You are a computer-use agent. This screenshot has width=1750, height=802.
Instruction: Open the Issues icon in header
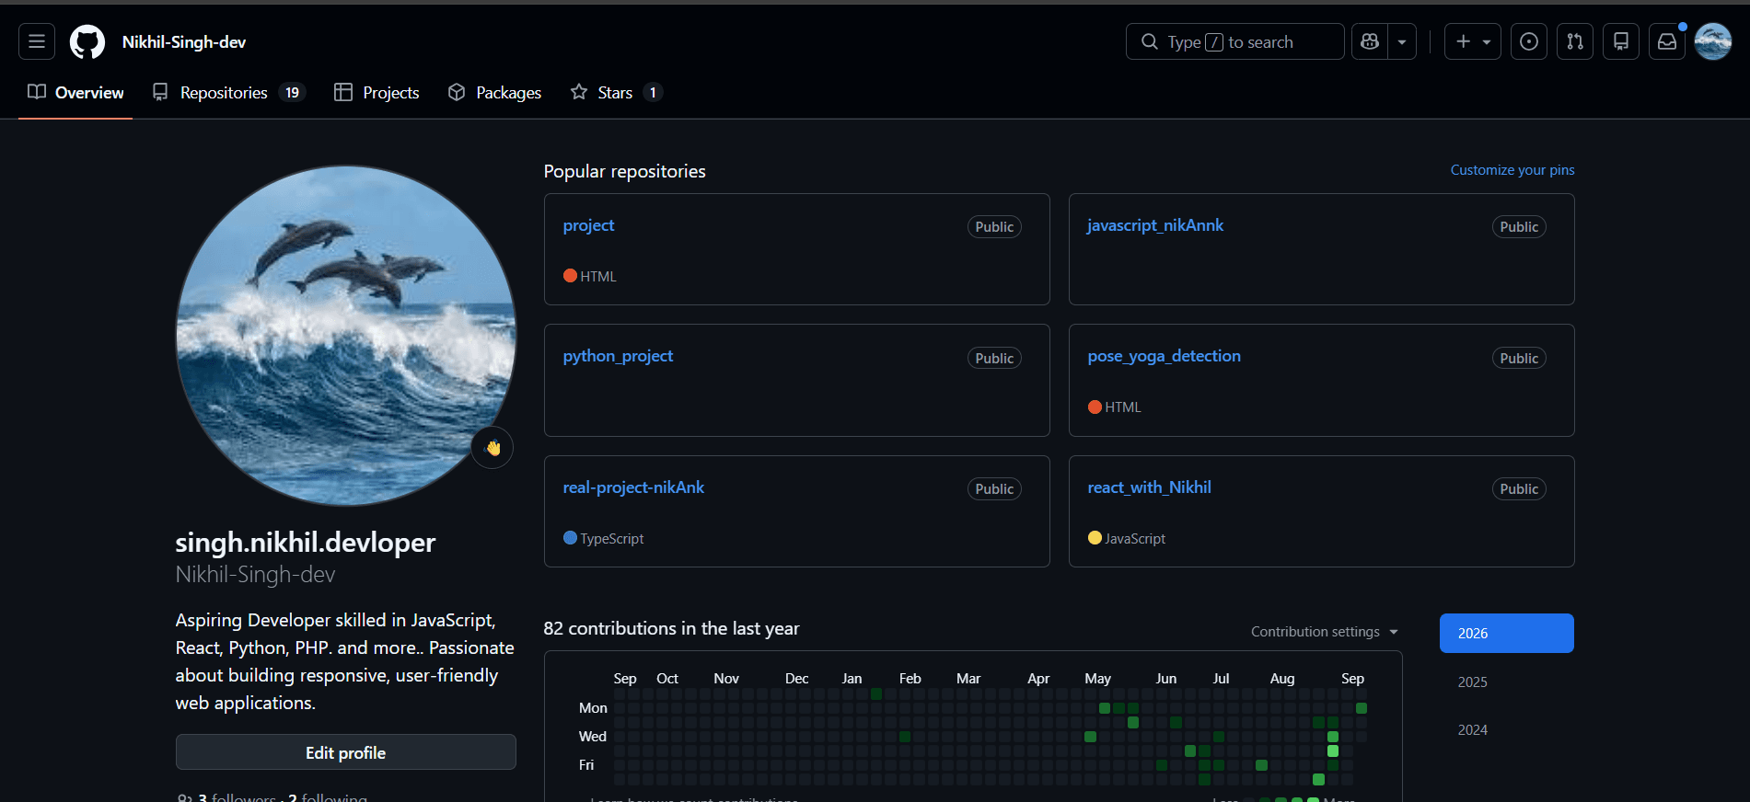pyautogui.click(x=1529, y=41)
